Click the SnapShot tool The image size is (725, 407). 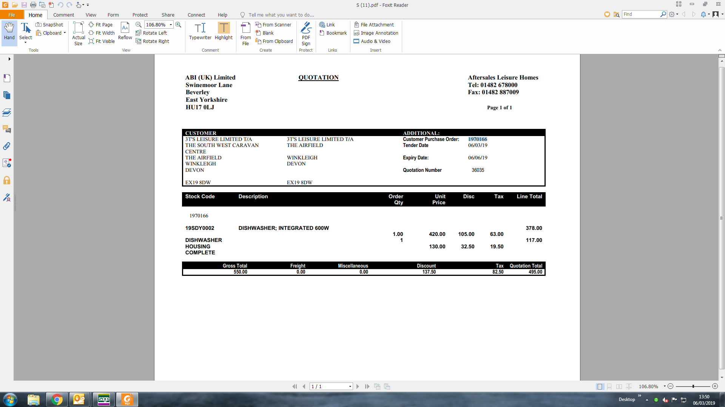[49, 25]
